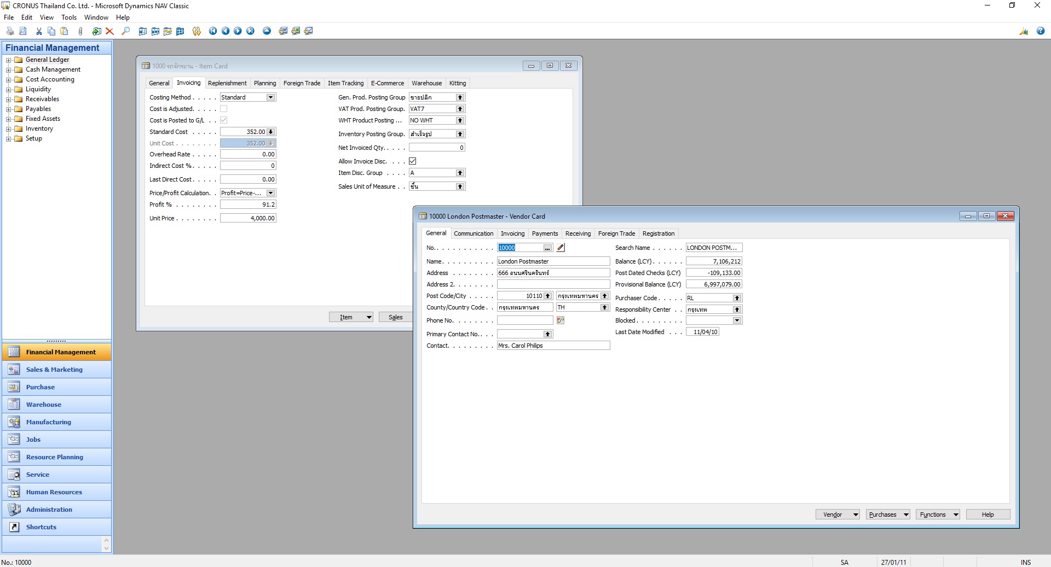The image size is (1051, 567).
Task: Click the Standard Cost drill-down arrow
Action: pos(271,132)
